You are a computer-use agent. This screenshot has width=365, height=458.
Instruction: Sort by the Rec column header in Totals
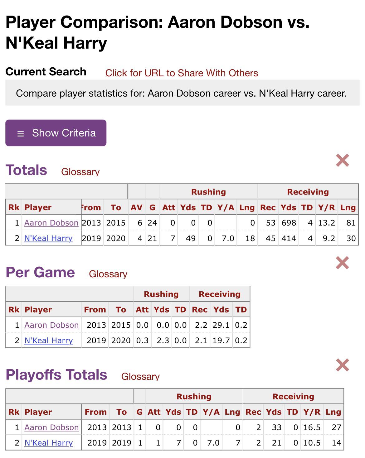[x=268, y=207]
